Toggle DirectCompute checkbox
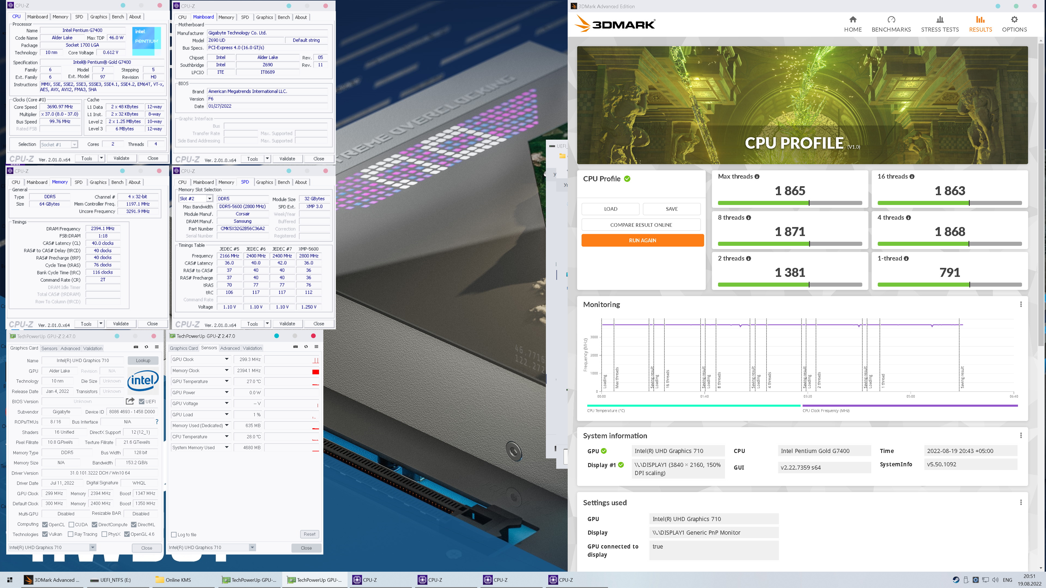1046x588 pixels. (95, 525)
